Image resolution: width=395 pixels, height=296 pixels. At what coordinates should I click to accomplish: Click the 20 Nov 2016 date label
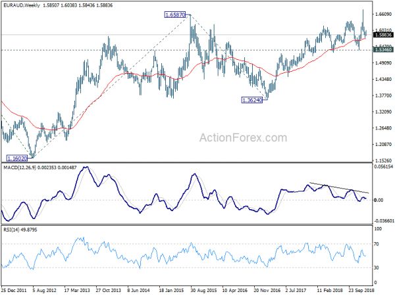(267, 291)
